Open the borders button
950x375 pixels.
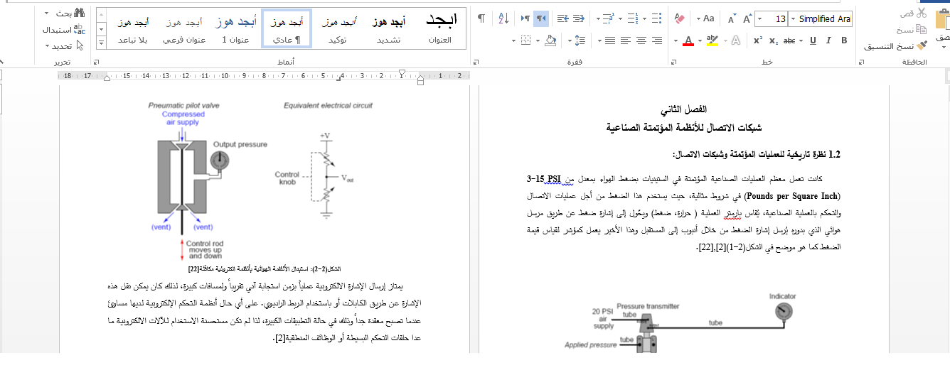click(525, 40)
